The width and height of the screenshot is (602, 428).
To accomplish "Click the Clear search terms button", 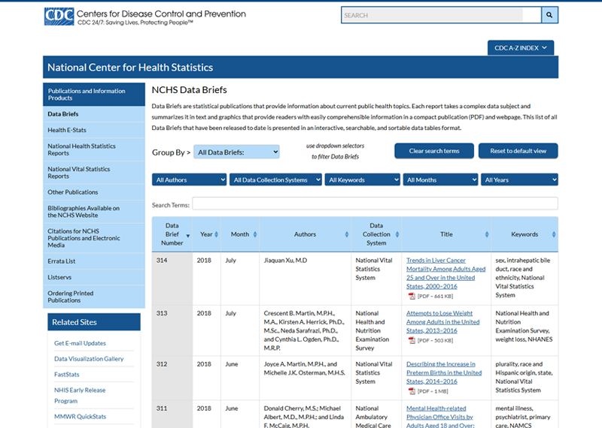I will point(434,151).
